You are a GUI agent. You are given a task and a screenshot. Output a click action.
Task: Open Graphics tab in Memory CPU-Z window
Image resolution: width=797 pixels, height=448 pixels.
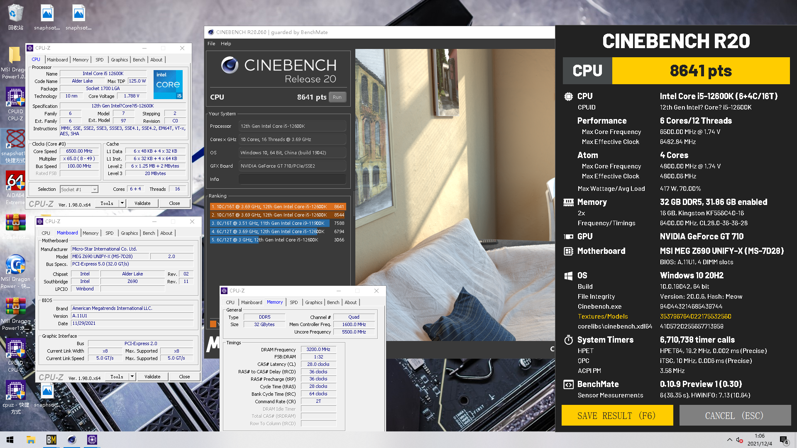314,302
